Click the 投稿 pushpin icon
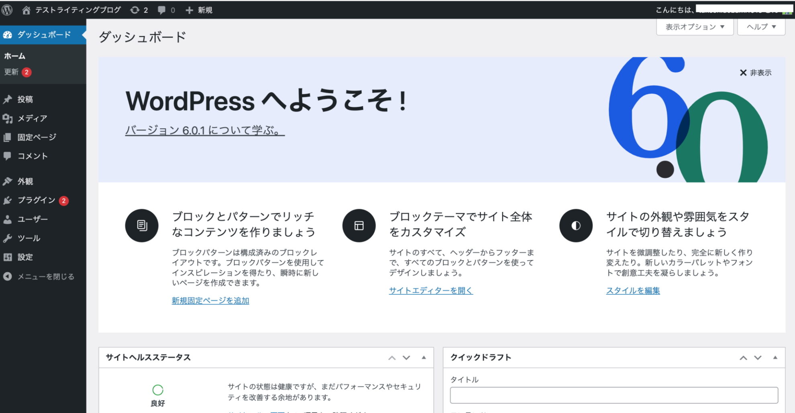Screen dimensions: 795x413 [x=7, y=99]
